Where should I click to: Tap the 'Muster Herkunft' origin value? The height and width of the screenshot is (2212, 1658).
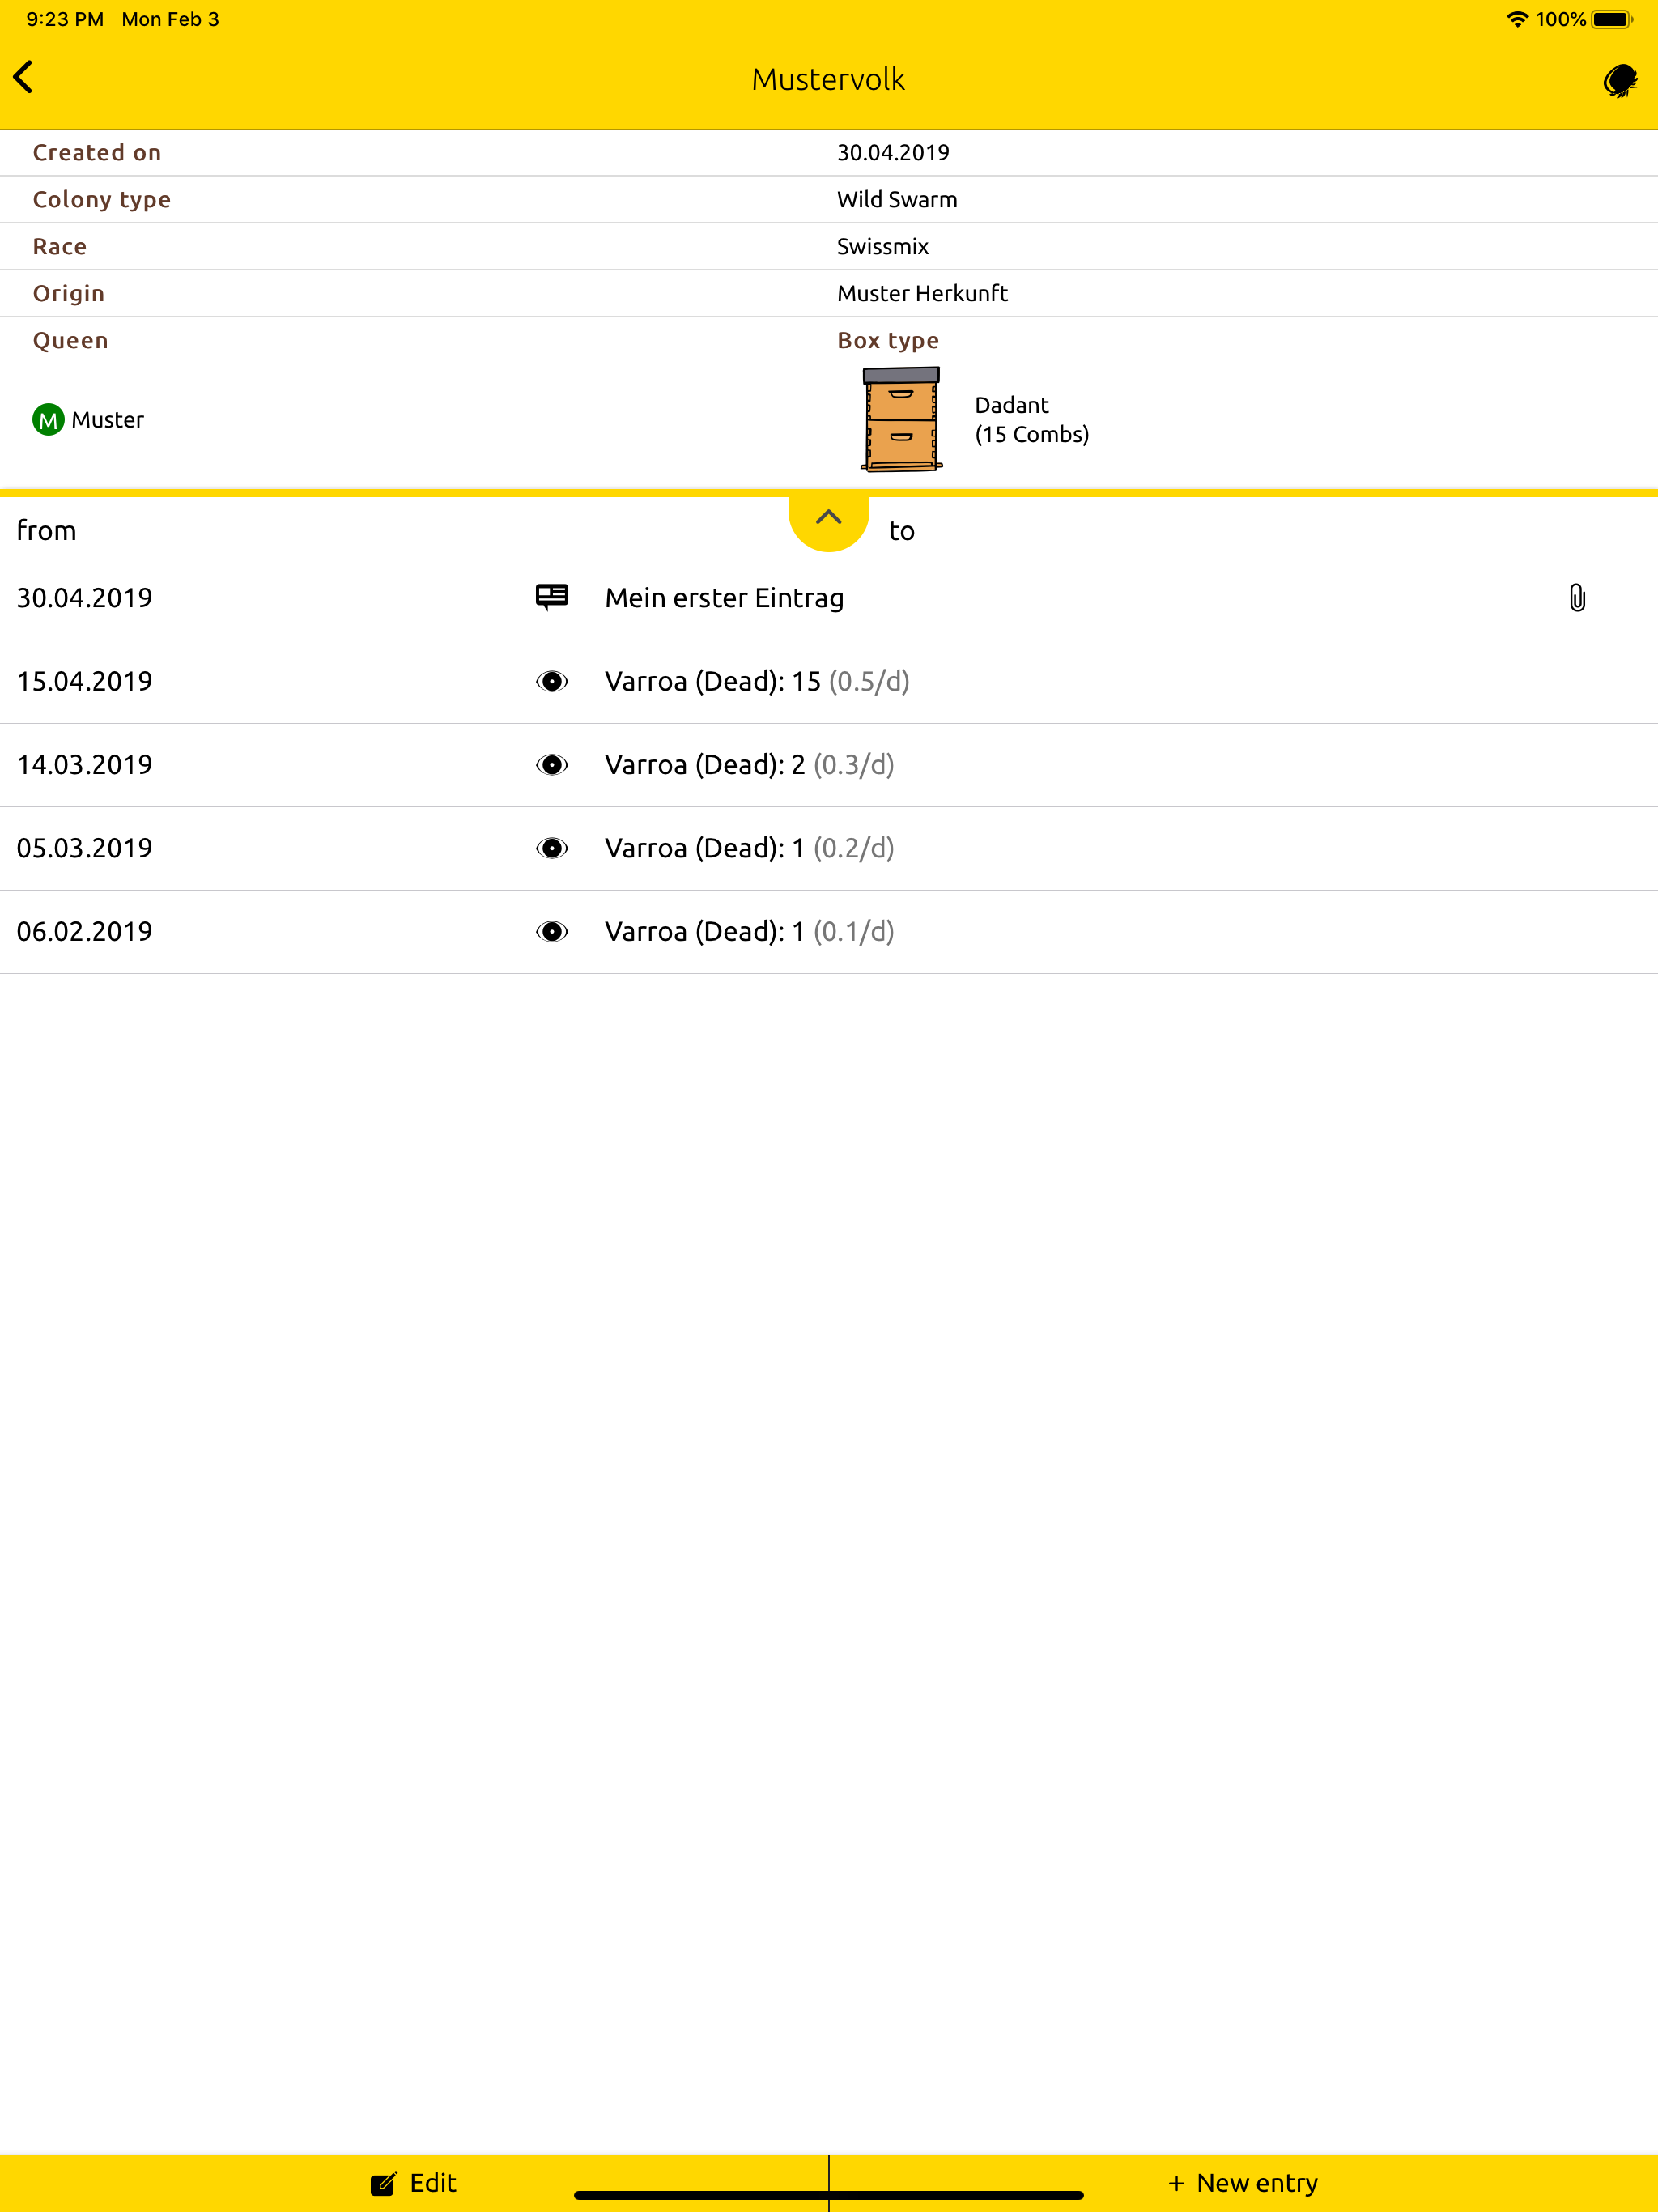[922, 294]
